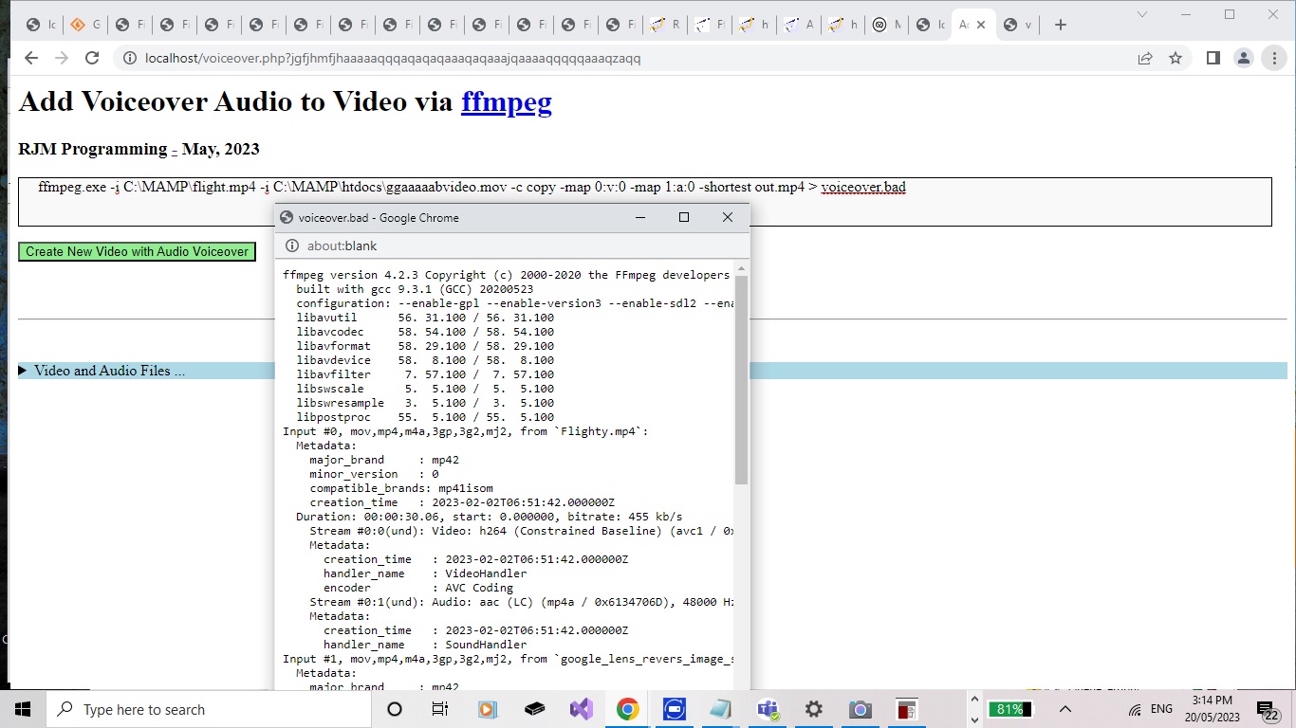Open Google Chrome from taskbar
1296x728 pixels.
tap(627, 709)
